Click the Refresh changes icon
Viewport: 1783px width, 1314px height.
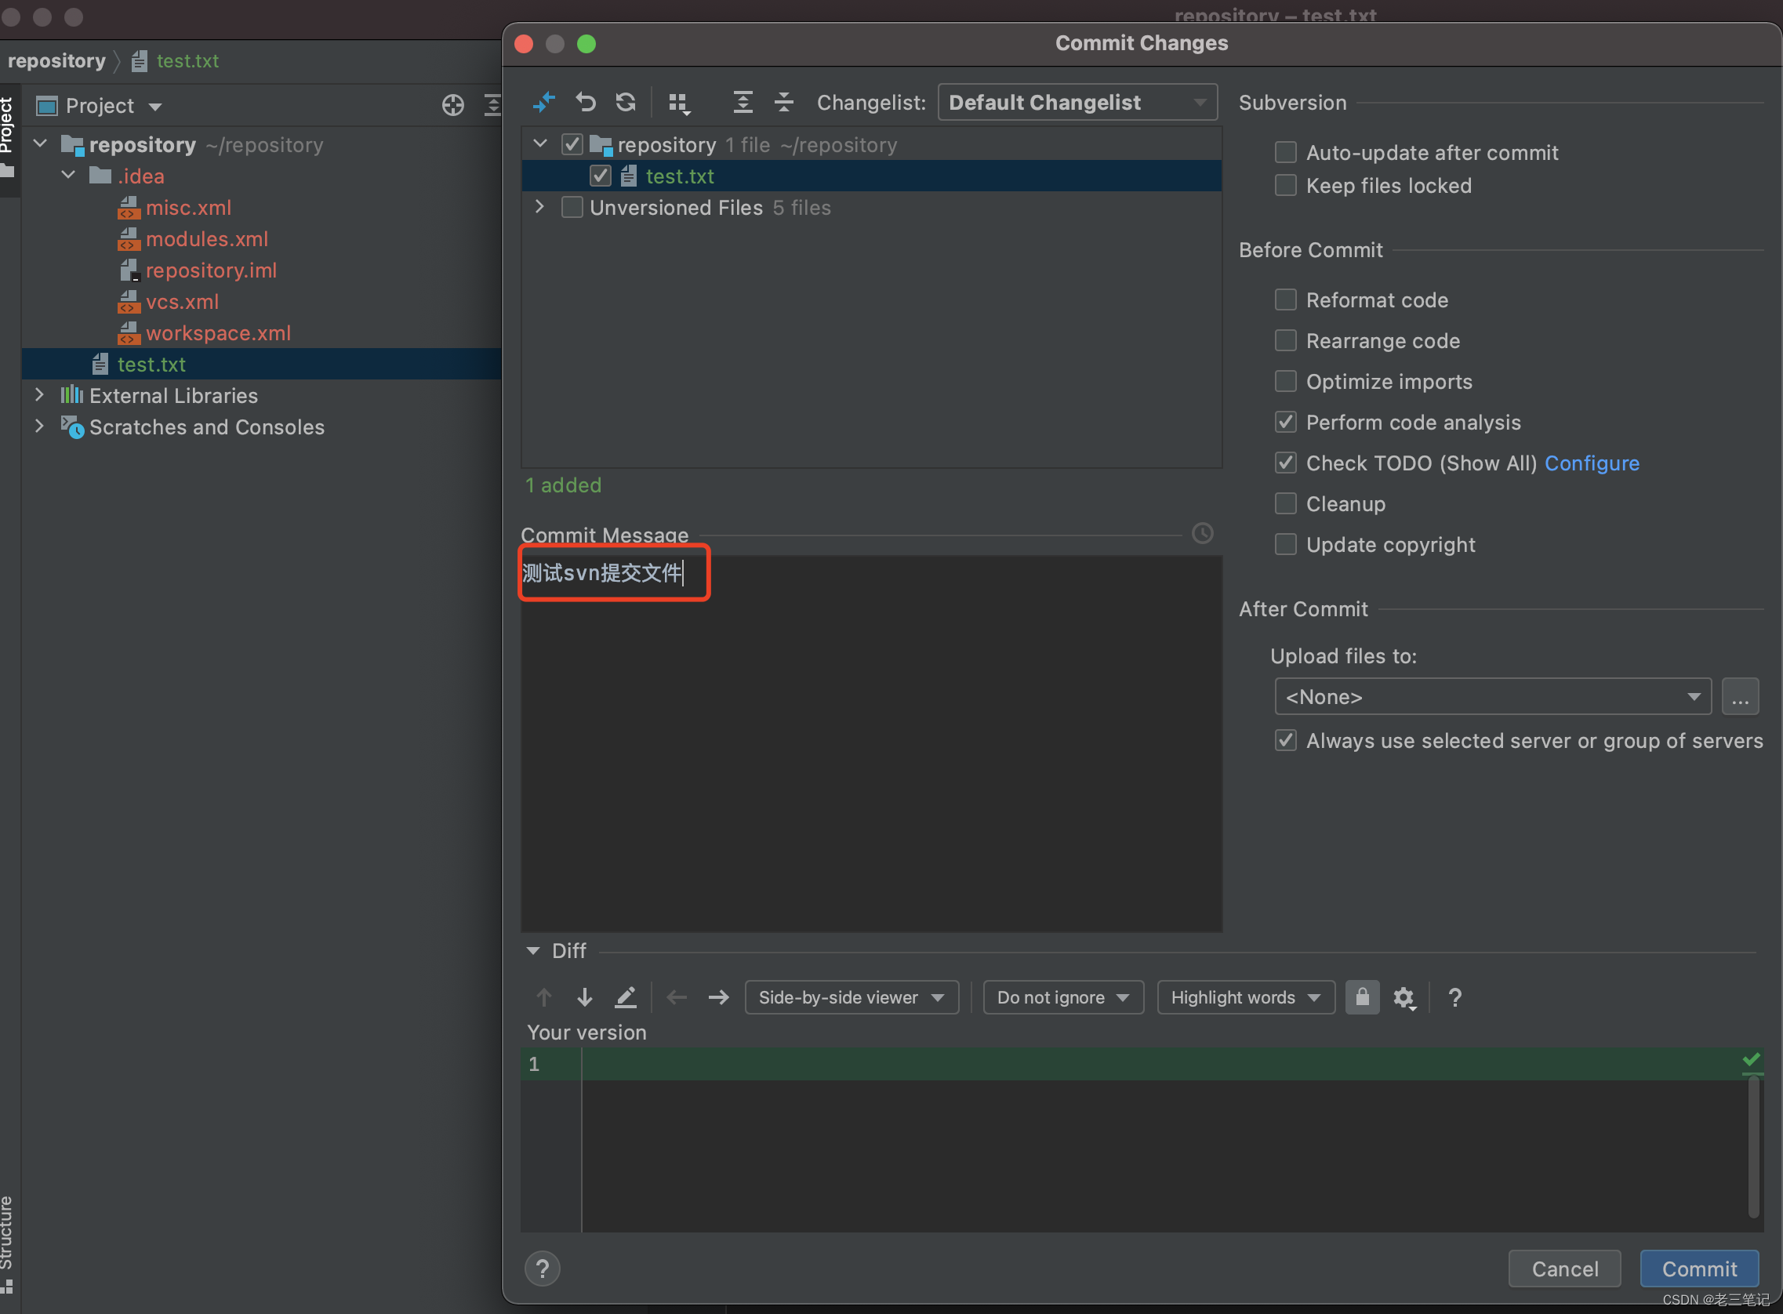pos(626,103)
